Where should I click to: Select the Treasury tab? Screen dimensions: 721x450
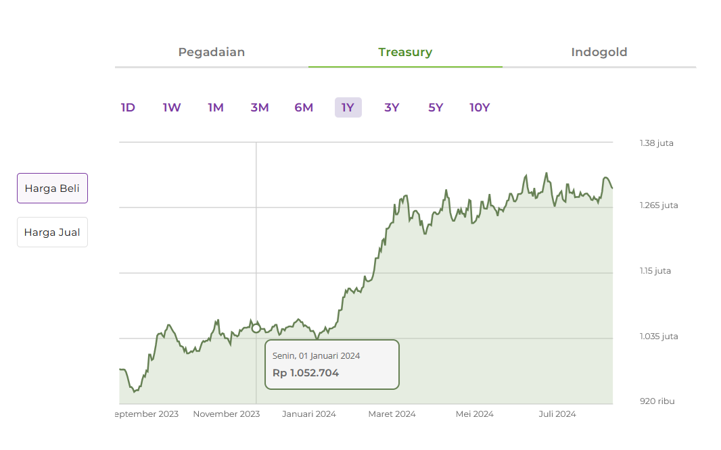pos(405,52)
